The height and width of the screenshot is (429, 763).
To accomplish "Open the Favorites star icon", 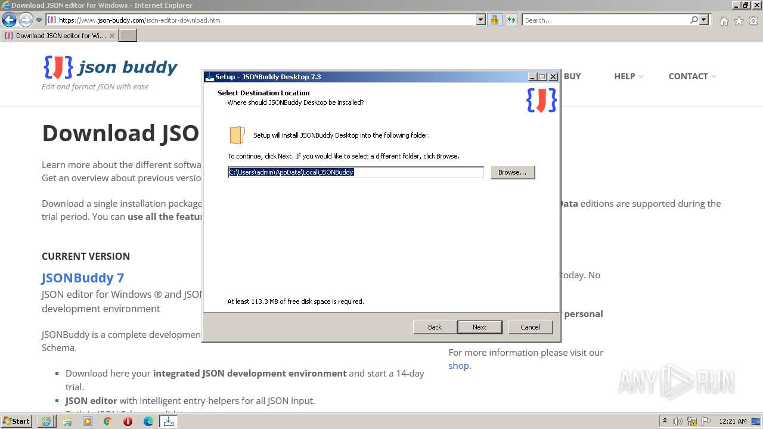I will click(739, 20).
